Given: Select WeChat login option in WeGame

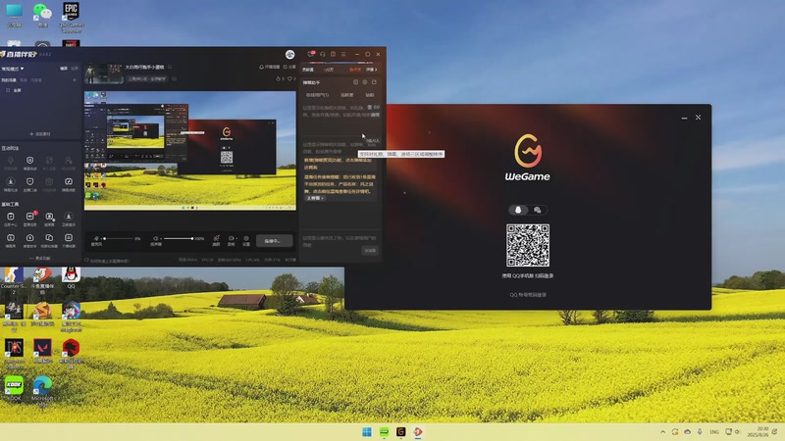Looking at the screenshot, I should pyautogui.click(x=537, y=210).
